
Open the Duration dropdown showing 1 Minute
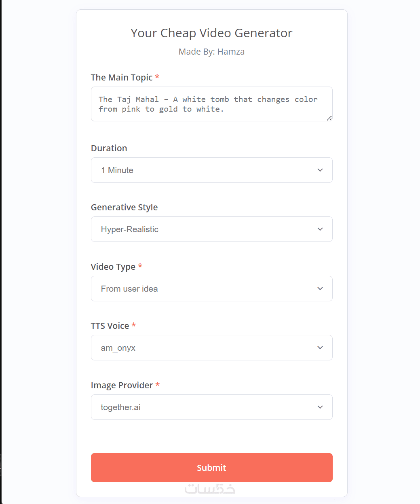point(211,170)
